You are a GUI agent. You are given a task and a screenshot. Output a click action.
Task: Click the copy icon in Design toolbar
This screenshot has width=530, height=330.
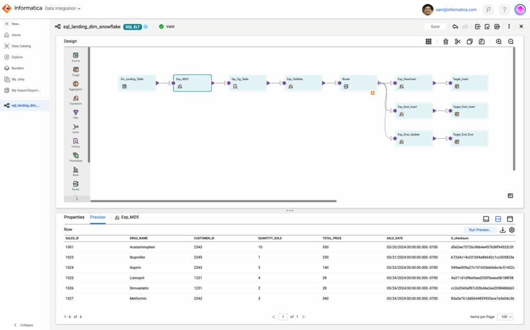pos(469,41)
